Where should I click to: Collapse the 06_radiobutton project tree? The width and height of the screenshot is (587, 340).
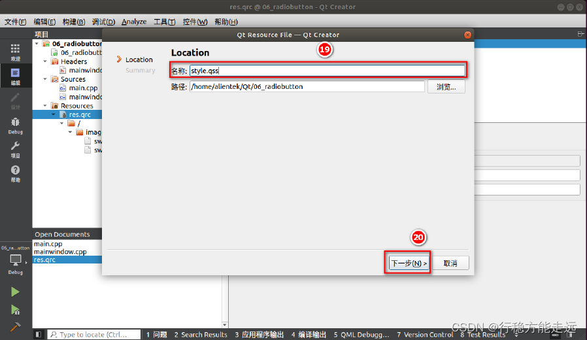tap(37, 44)
